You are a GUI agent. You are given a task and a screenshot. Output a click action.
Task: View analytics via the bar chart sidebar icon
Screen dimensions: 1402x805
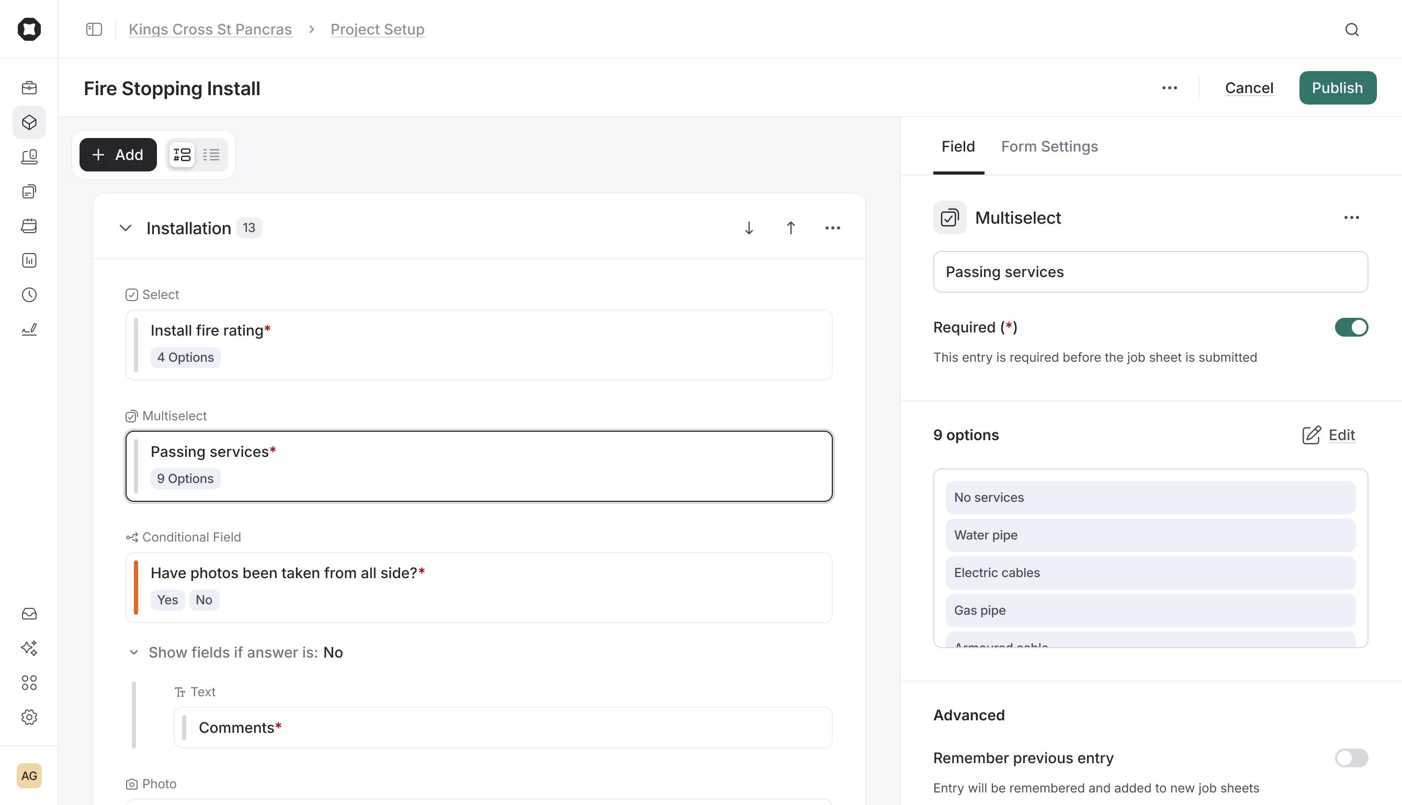(x=29, y=260)
